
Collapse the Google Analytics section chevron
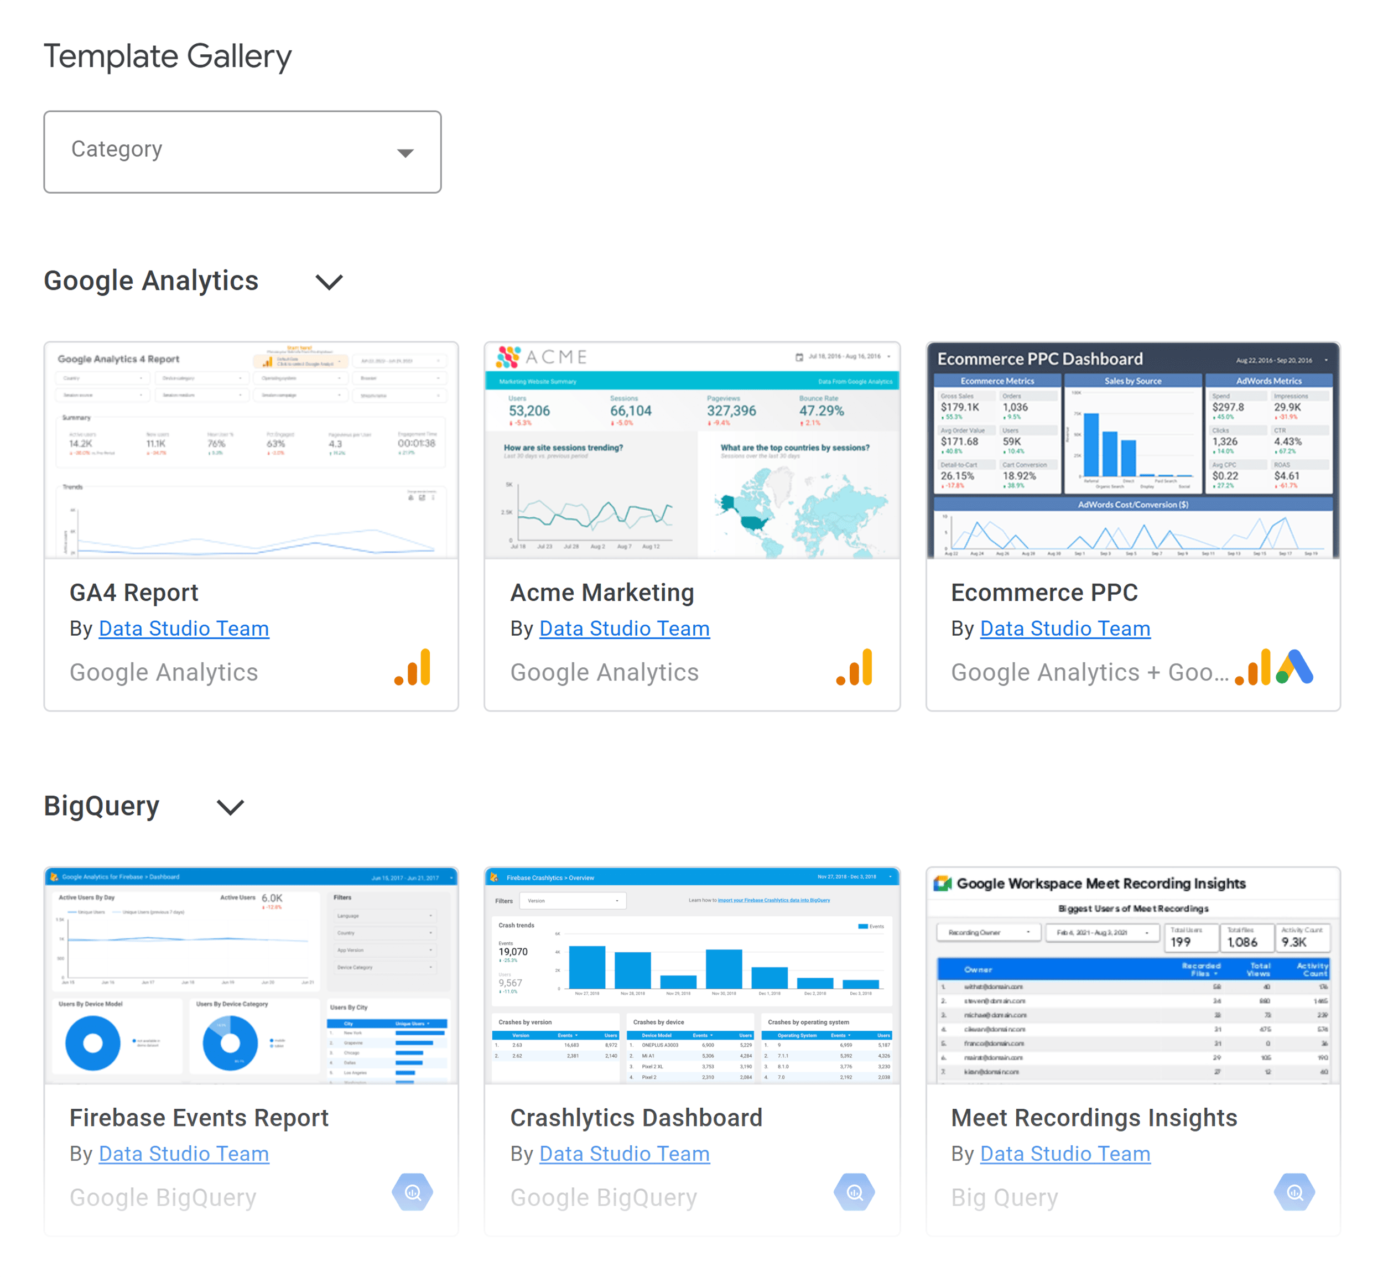click(329, 282)
